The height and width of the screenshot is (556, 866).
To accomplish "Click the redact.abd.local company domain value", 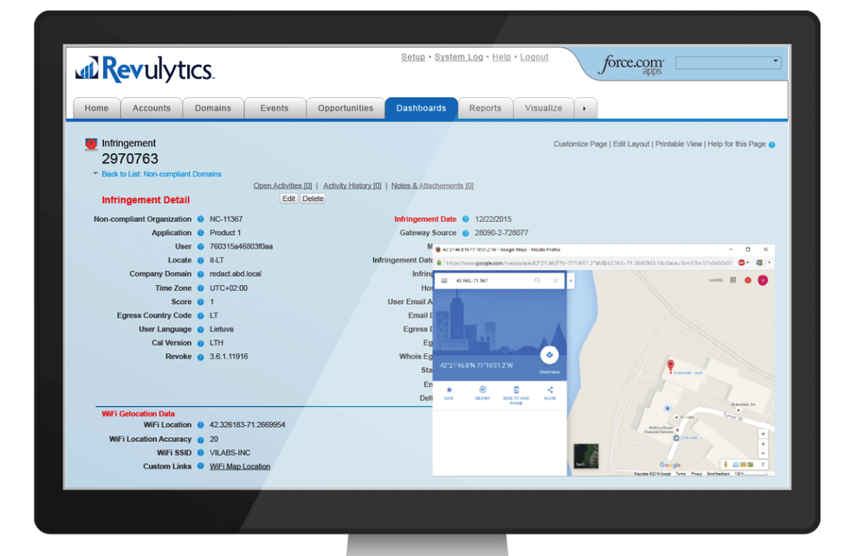I will click(236, 274).
